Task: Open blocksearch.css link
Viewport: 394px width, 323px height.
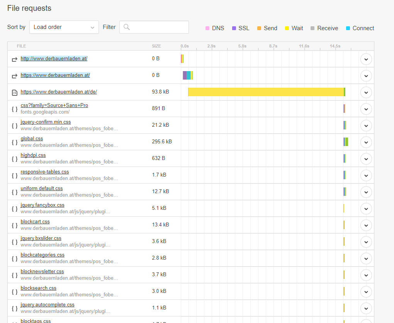Action: click(39, 288)
